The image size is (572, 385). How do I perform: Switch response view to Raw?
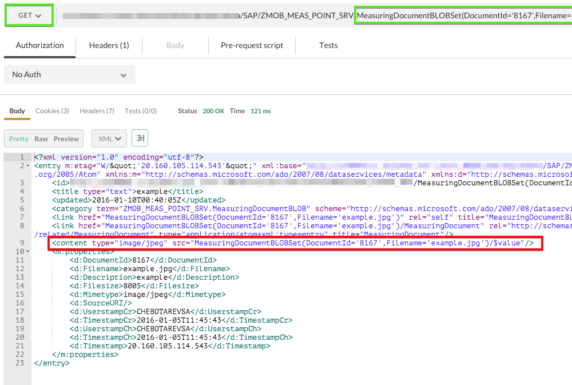coord(41,139)
